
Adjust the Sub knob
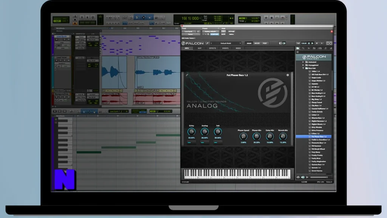[x=218, y=132]
